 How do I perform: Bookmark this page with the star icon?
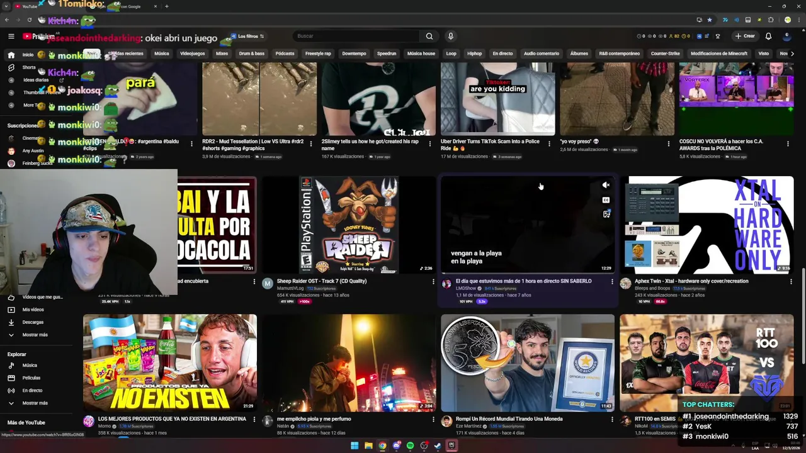click(710, 20)
